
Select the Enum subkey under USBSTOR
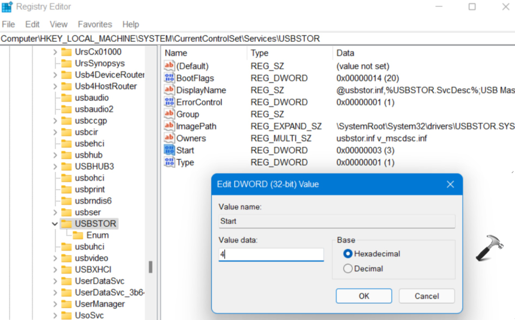pyautogui.click(x=97, y=235)
